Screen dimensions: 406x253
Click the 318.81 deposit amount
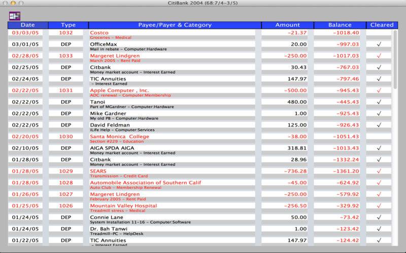point(297,148)
